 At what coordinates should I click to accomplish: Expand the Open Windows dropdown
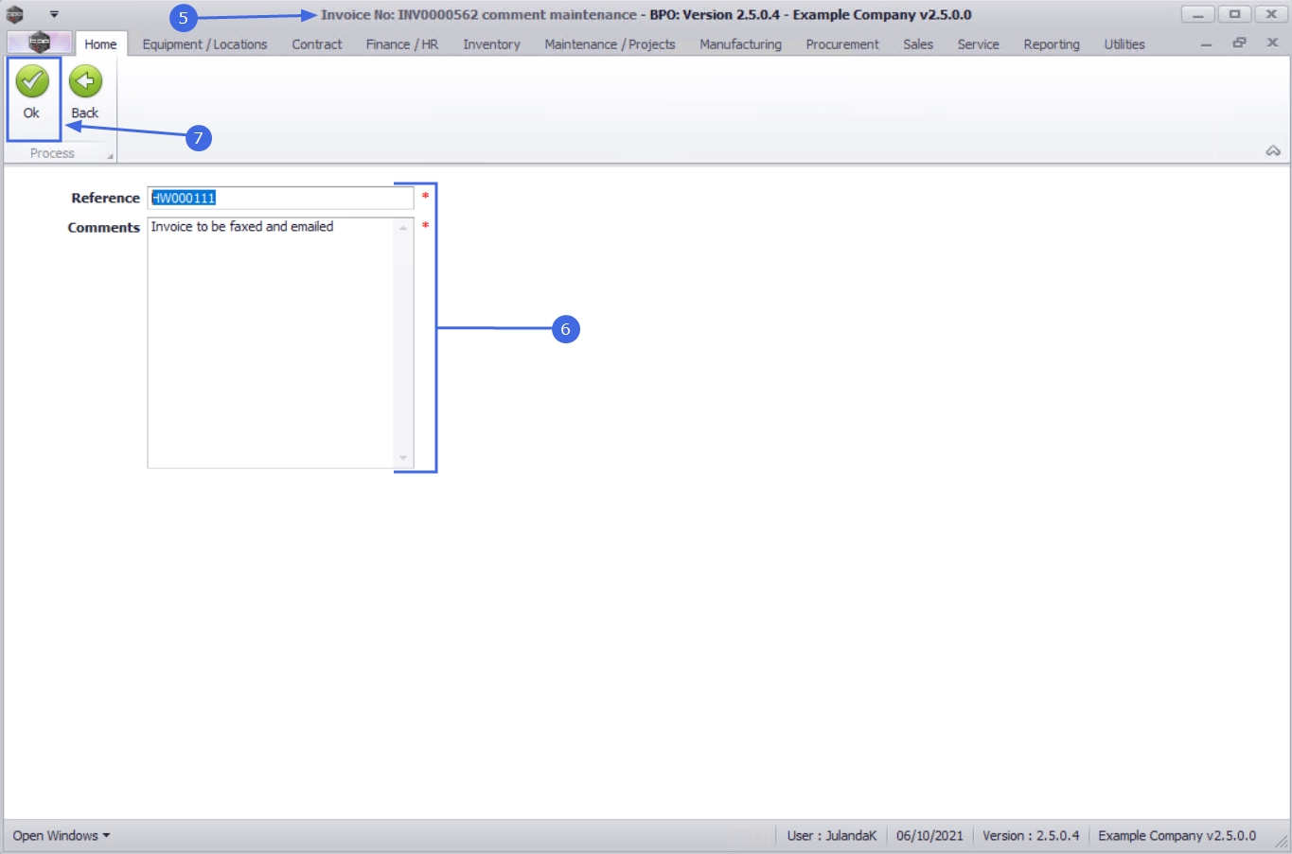(x=61, y=836)
